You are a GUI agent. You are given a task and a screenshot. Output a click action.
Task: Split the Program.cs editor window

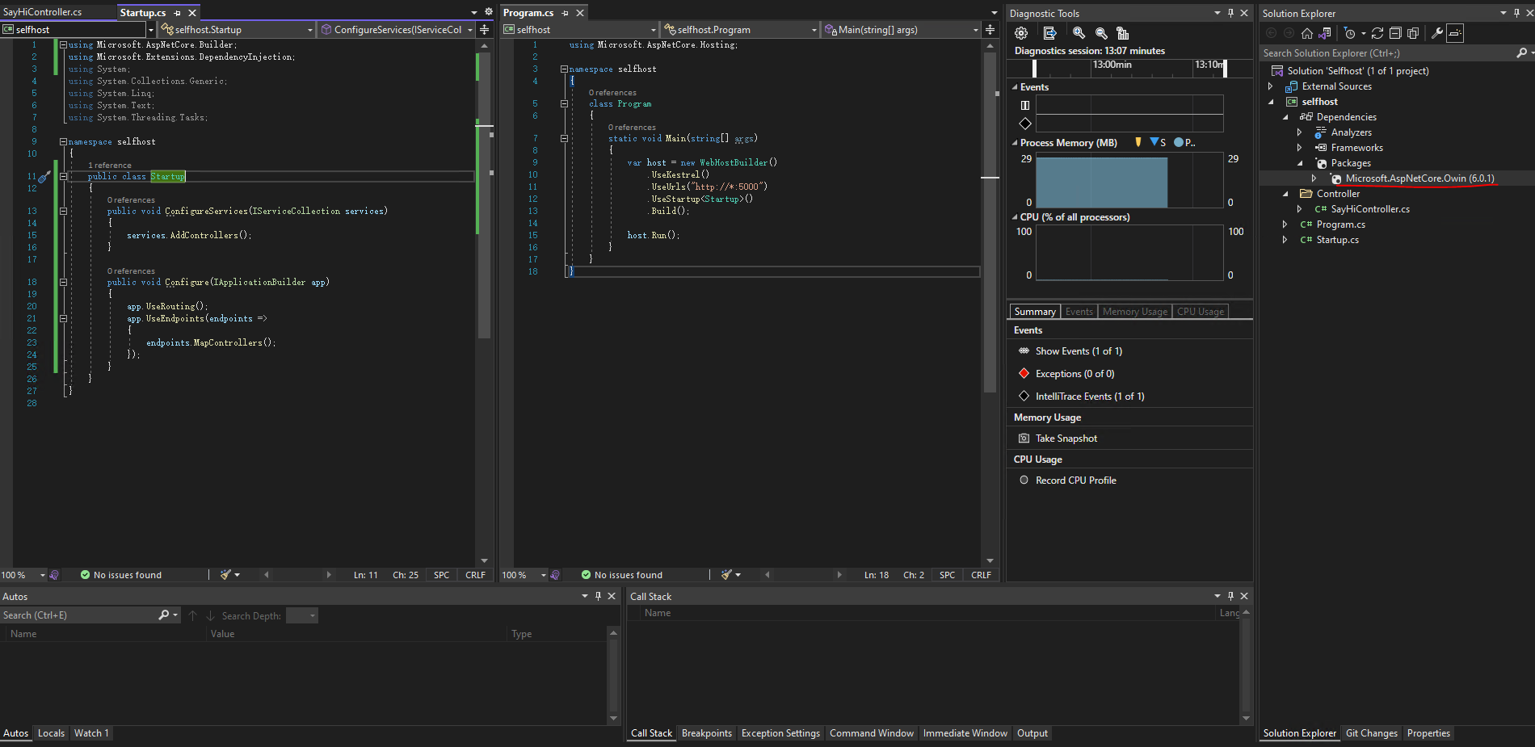tap(990, 29)
